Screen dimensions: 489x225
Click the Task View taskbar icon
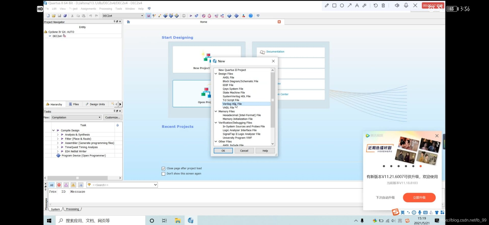pyautogui.click(x=165, y=220)
